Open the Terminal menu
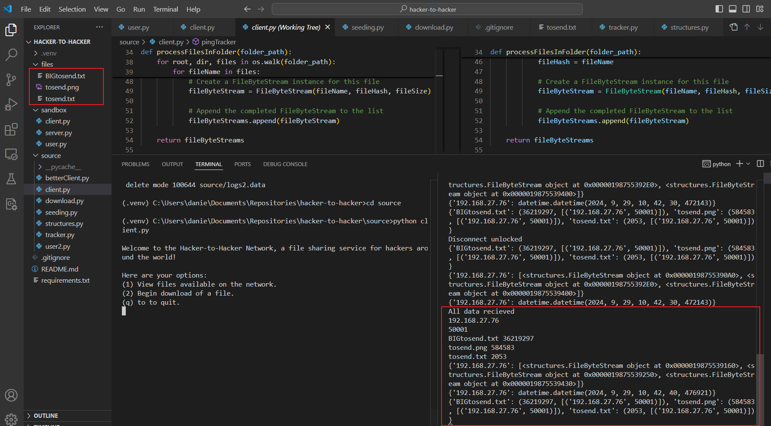This screenshot has height=426, width=771. point(165,9)
